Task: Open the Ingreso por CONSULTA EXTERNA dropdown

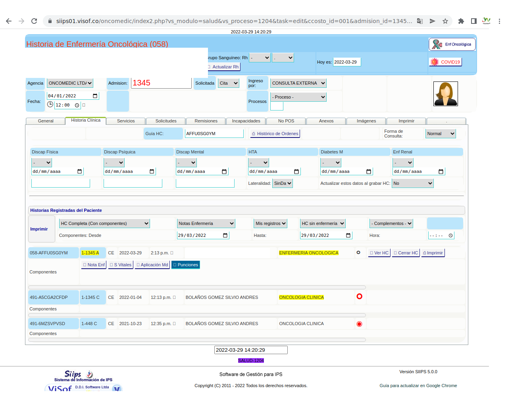Action: pyautogui.click(x=298, y=83)
